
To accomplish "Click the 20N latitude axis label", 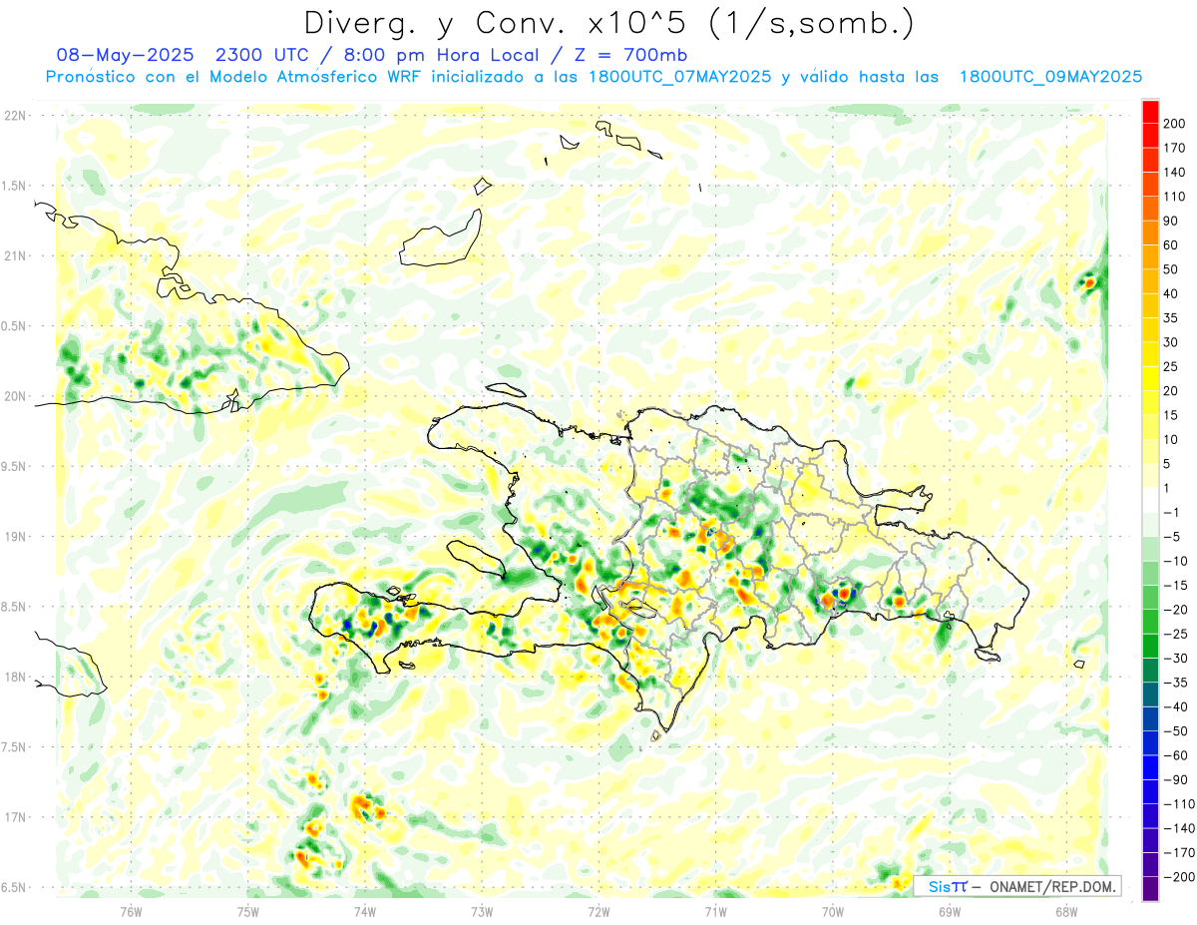I will tap(14, 396).
